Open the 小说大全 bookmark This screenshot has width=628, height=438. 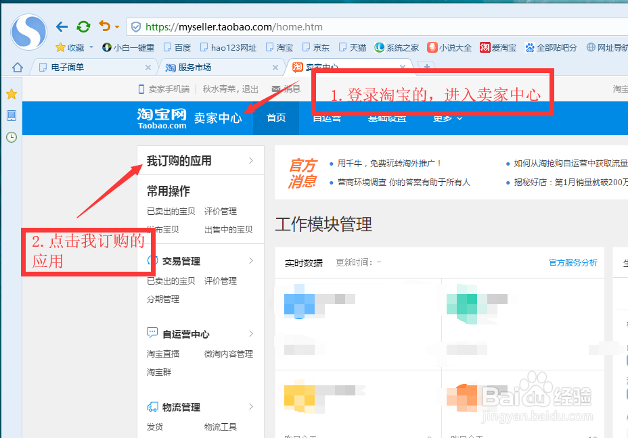tap(449, 47)
